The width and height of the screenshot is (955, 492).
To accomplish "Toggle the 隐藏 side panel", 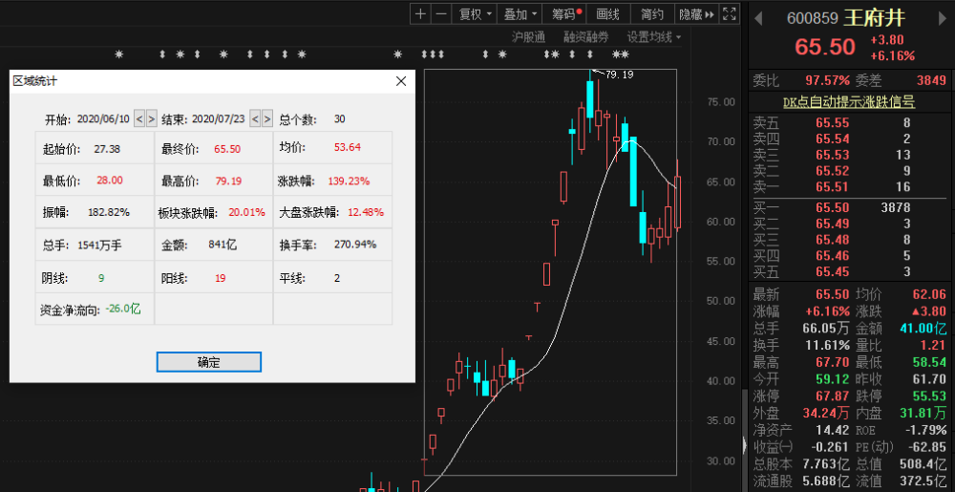I will pos(697,14).
